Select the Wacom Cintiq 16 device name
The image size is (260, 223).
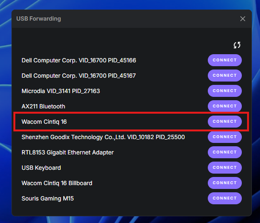click(44, 122)
